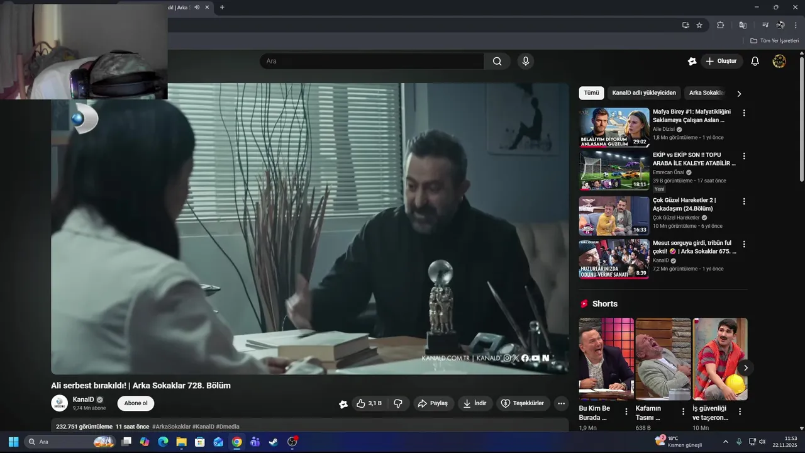Click the sparkle icon beside the Oluştur button
The image size is (805, 453).
coord(692,61)
